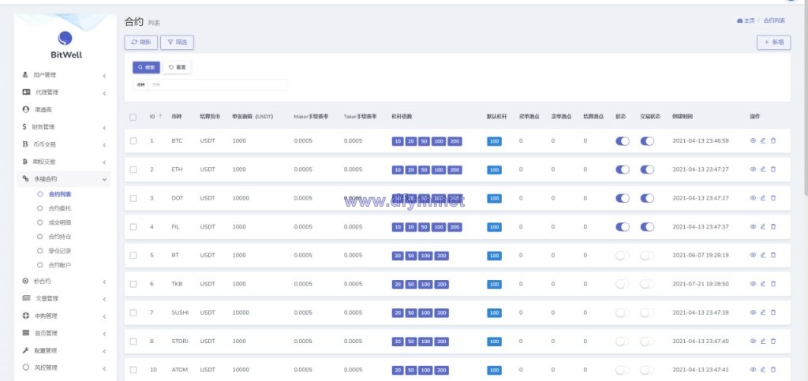Expand the 币币交易 sidebar menu
Image resolution: width=808 pixels, height=381 pixels.
64,144
